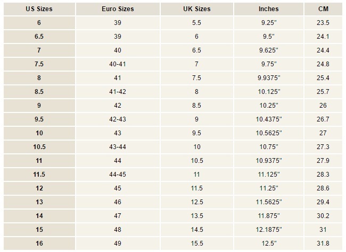Select the 23.5 CM cell
The image size is (346, 252).
pos(323,23)
